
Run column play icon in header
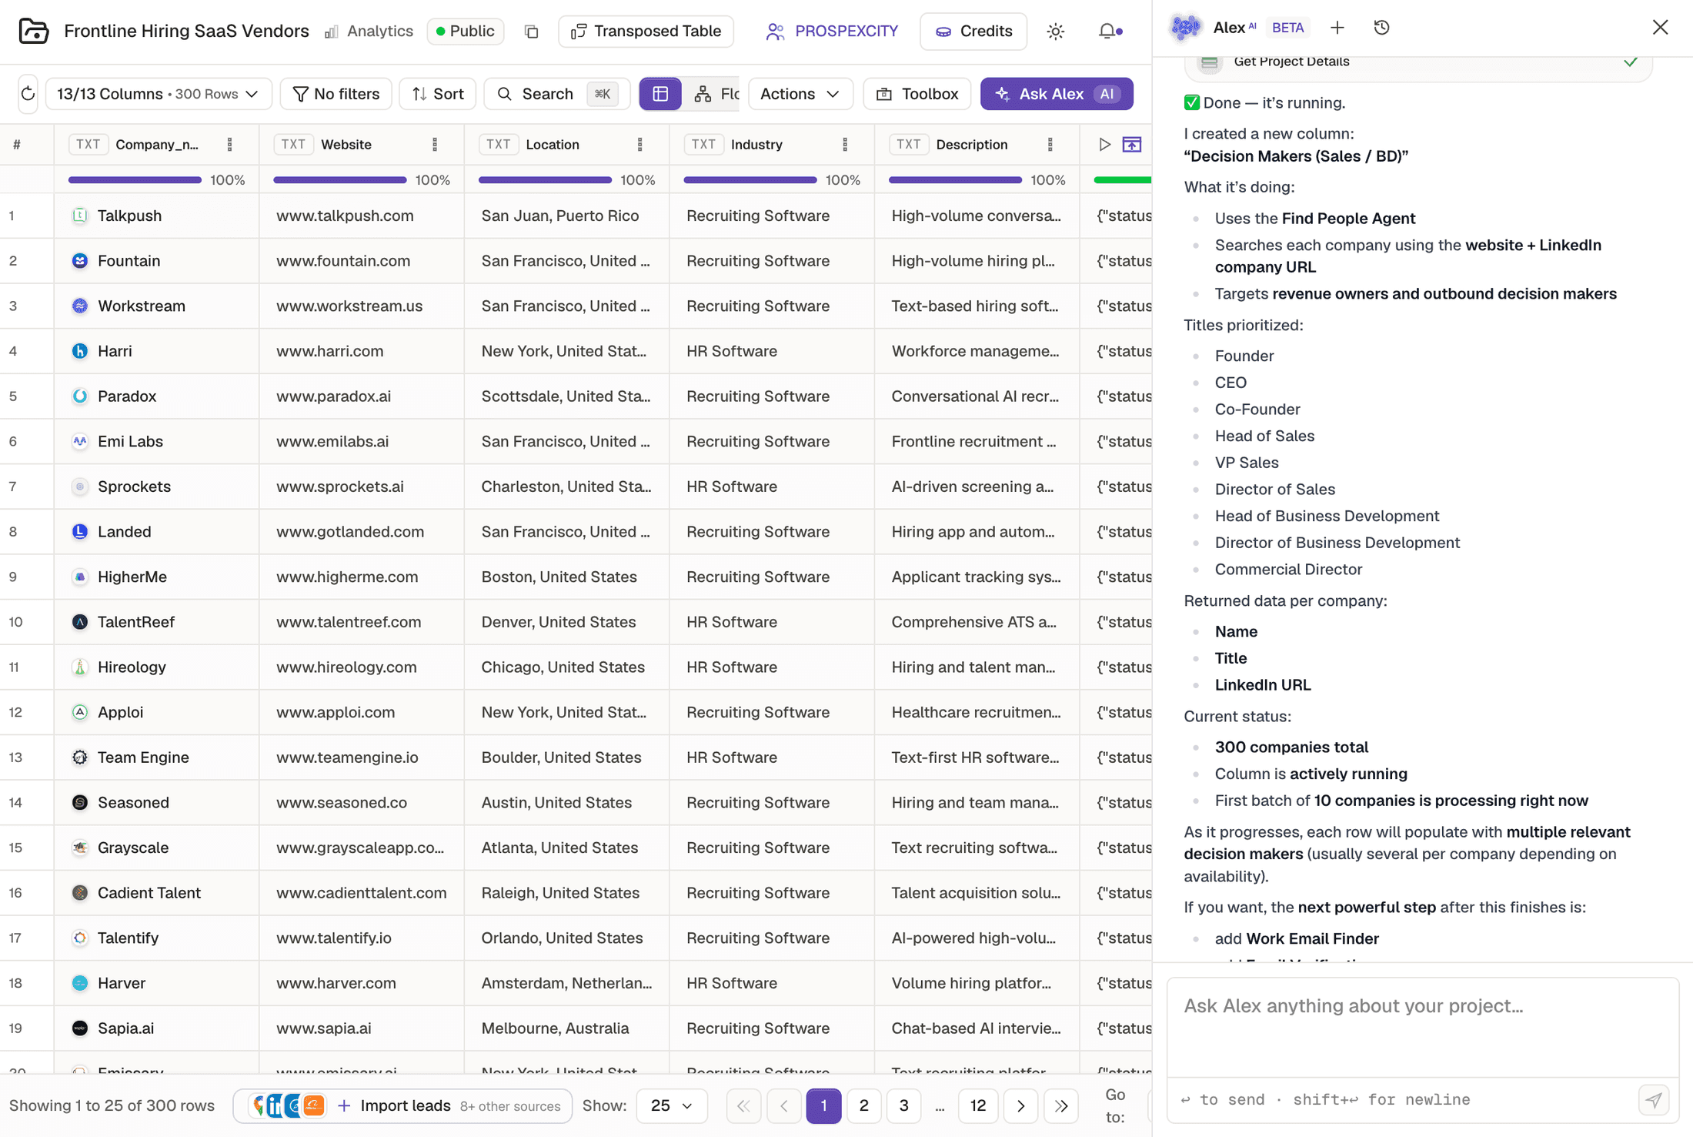tap(1104, 145)
